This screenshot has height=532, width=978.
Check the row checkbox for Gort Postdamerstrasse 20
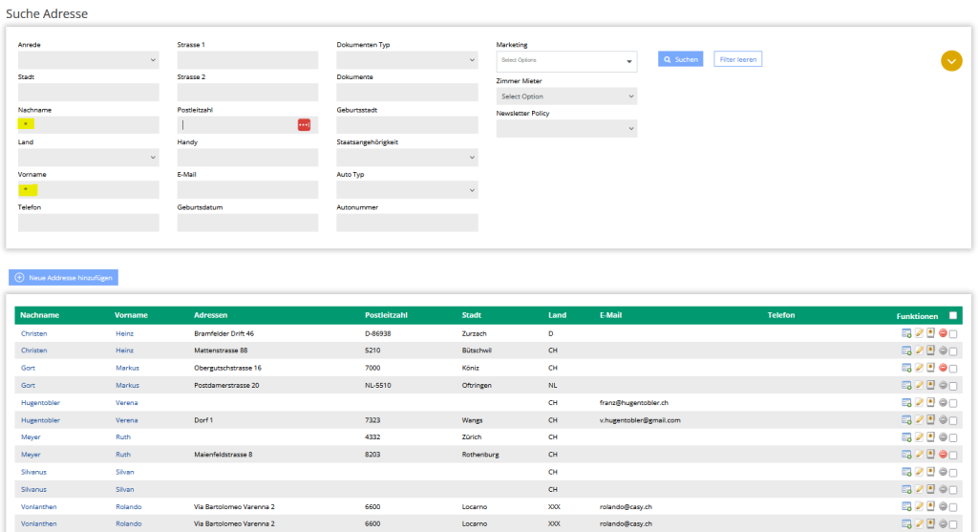(x=953, y=385)
